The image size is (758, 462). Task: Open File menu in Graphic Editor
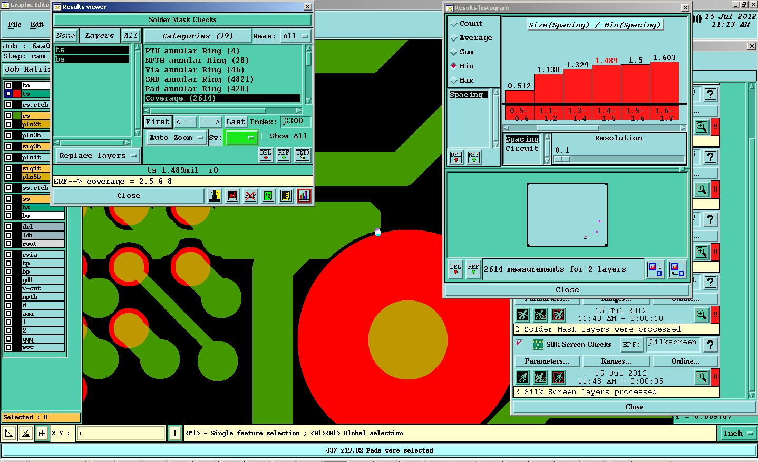(15, 25)
